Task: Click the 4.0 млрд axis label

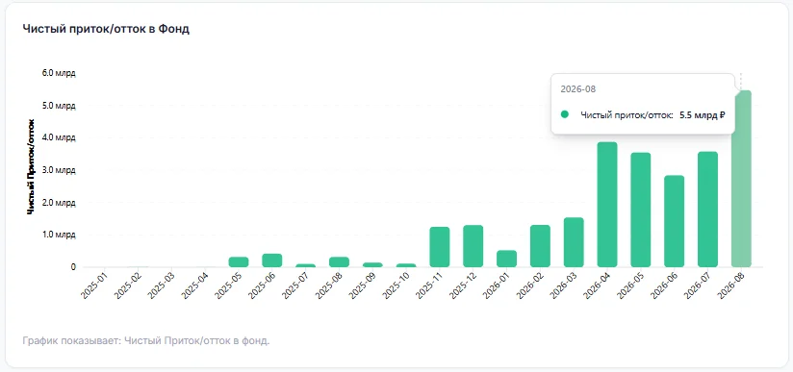Action: pos(59,138)
